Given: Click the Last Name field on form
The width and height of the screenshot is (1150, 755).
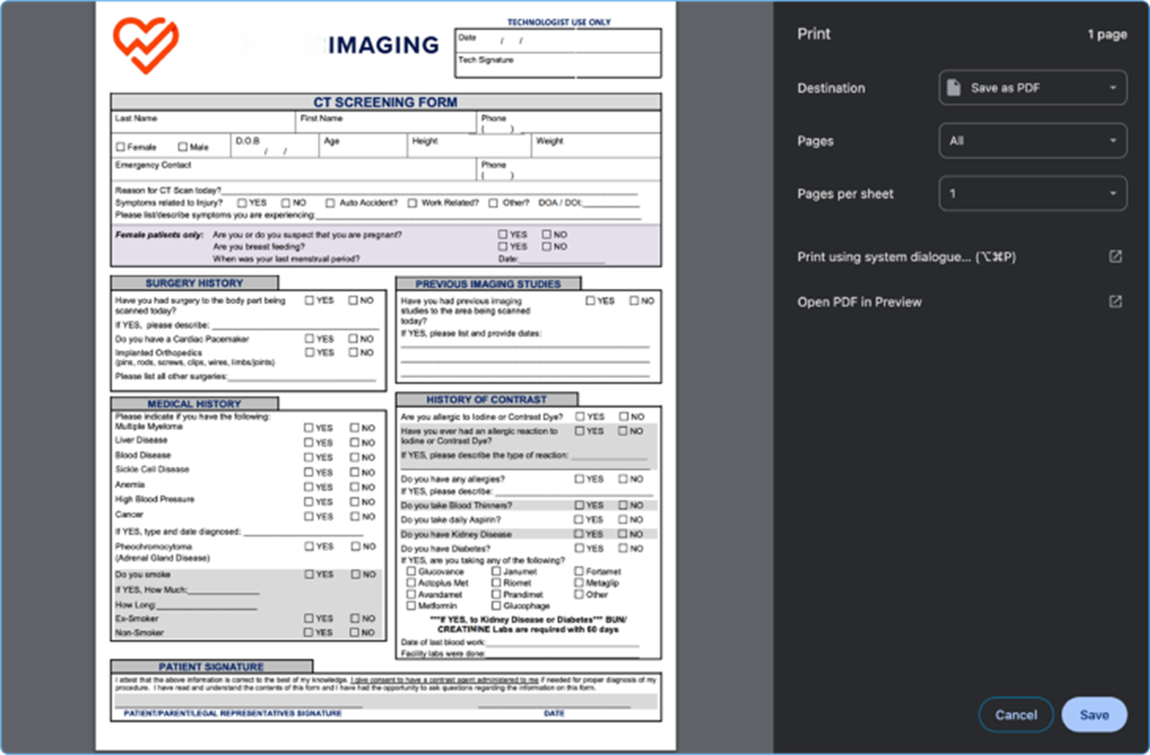Looking at the screenshot, I should pos(203,123).
